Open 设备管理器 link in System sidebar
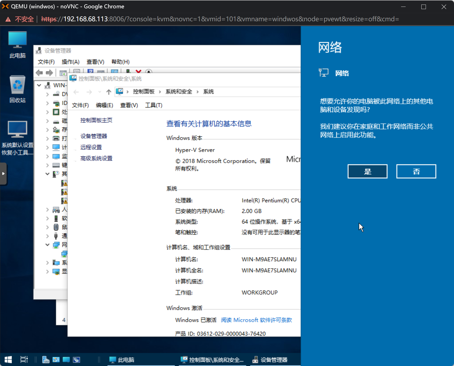The image size is (454, 366). point(94,136)
